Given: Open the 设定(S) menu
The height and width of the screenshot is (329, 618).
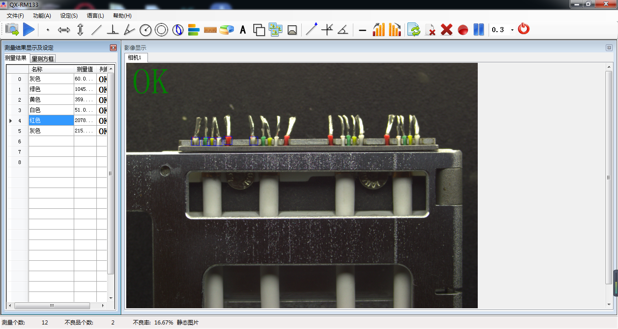Looking at the screenshot, I should 69,16.
